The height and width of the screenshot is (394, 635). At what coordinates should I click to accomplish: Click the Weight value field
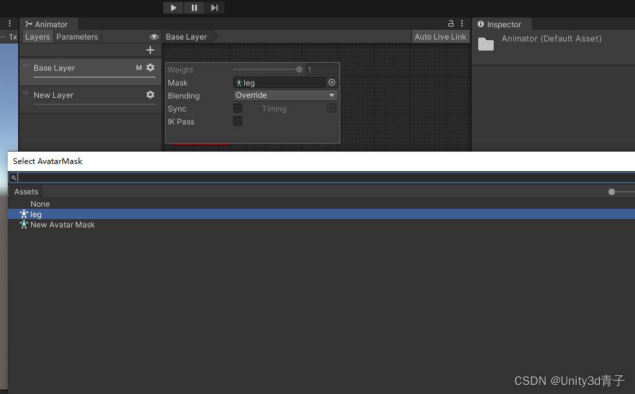321,69
